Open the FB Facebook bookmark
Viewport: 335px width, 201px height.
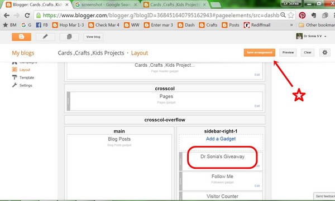[x=42, y=25]
